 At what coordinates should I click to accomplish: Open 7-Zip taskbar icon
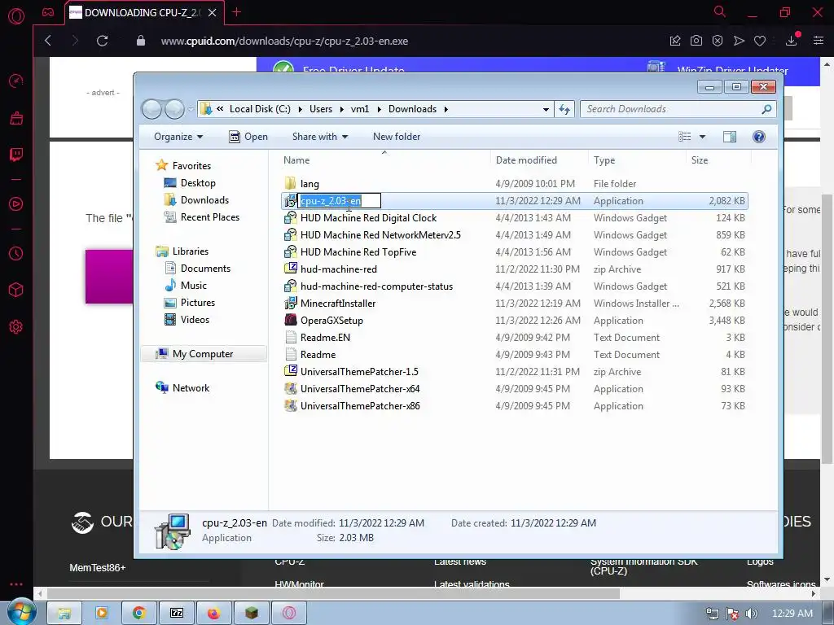177,613
